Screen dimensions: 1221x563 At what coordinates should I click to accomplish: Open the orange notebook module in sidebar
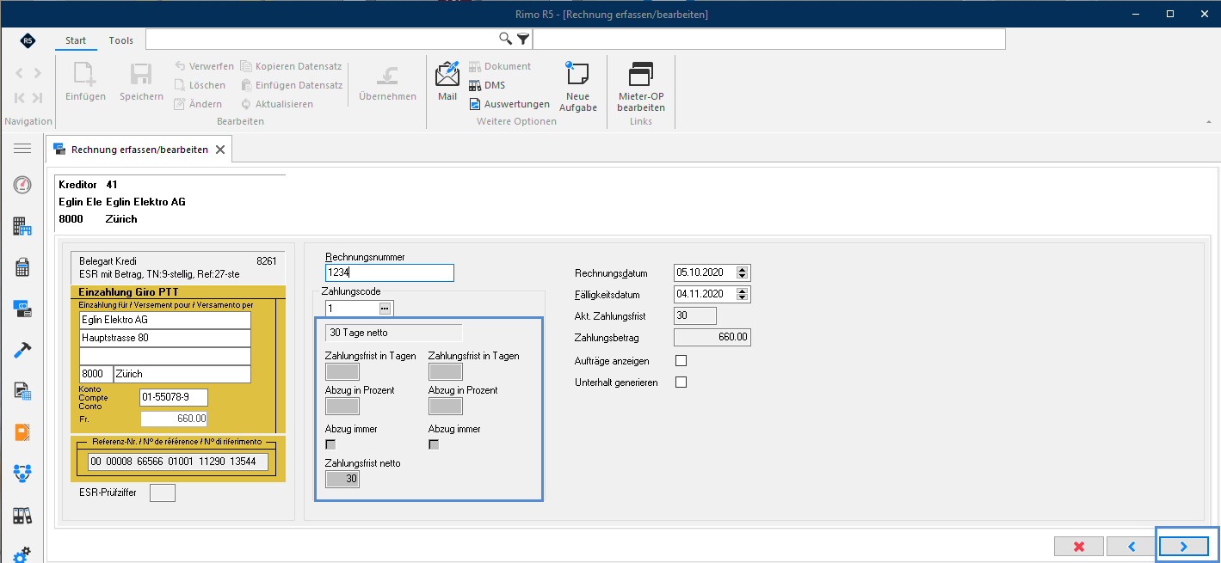(x=22, y=432)
